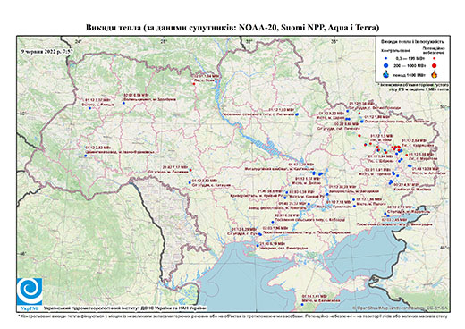The width and height of the screenshot is (465, 329).
Task: Click the map title mentioning NOAA-20 satellites
Action: pyautogui.click(x=232, y=28)
